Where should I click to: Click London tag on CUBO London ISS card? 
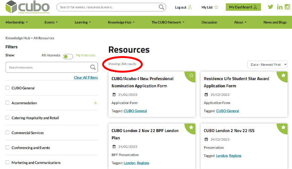(x=222, y=155)
